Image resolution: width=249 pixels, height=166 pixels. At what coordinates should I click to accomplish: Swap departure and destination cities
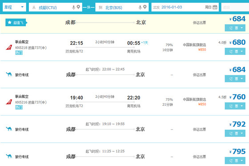click(89, 7)
